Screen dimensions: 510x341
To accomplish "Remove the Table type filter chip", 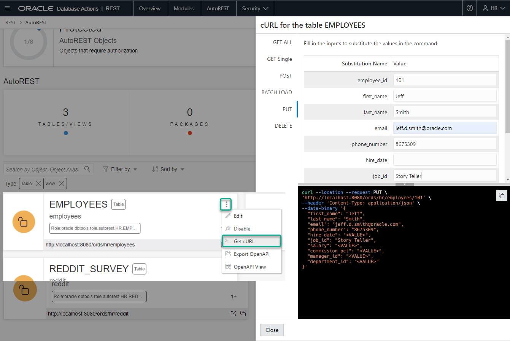I will (x=38, y=183).
